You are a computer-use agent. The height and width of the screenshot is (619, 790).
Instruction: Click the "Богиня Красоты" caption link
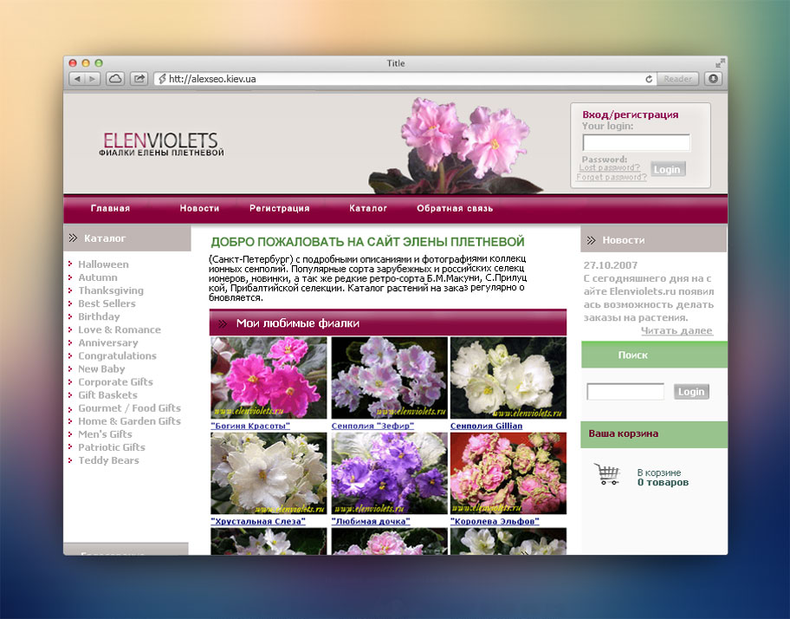pyautogui.click(x=250, y=426)
